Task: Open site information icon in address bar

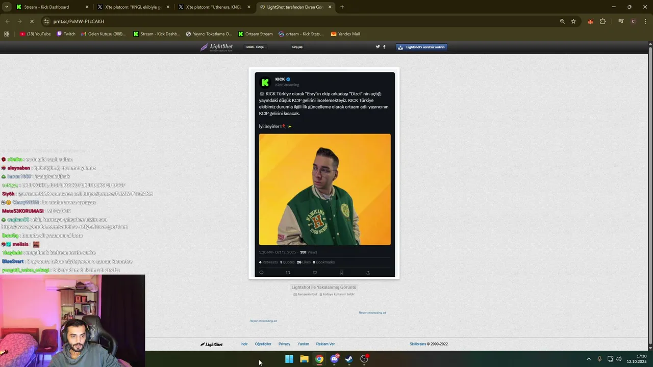Action: (x=46, y=21)
